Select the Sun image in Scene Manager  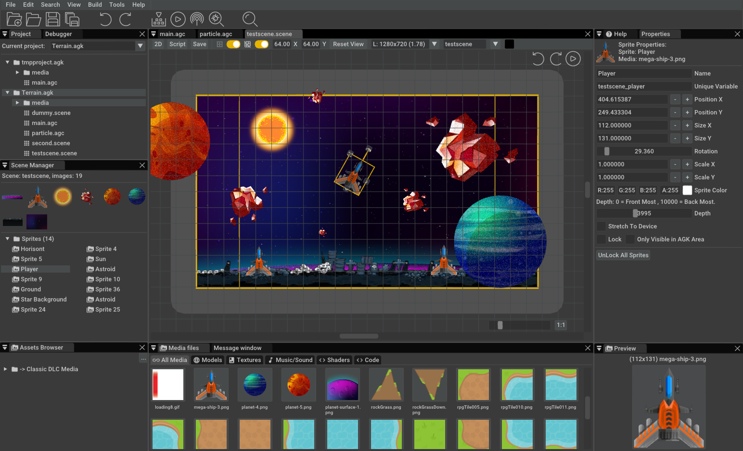63,196
